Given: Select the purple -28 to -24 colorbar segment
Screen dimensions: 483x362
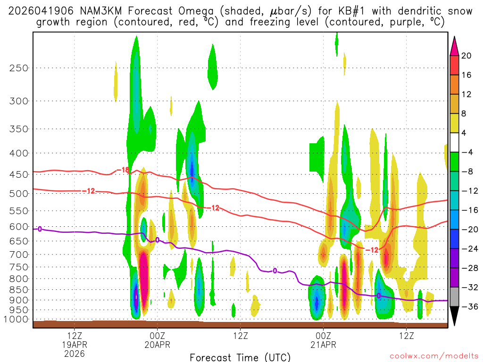Looking at the screenshot, I should coord(454,258).
